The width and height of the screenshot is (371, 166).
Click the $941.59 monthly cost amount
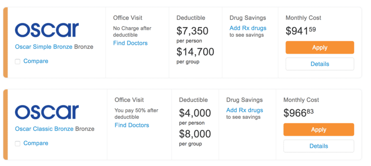(x=301, y=31)
